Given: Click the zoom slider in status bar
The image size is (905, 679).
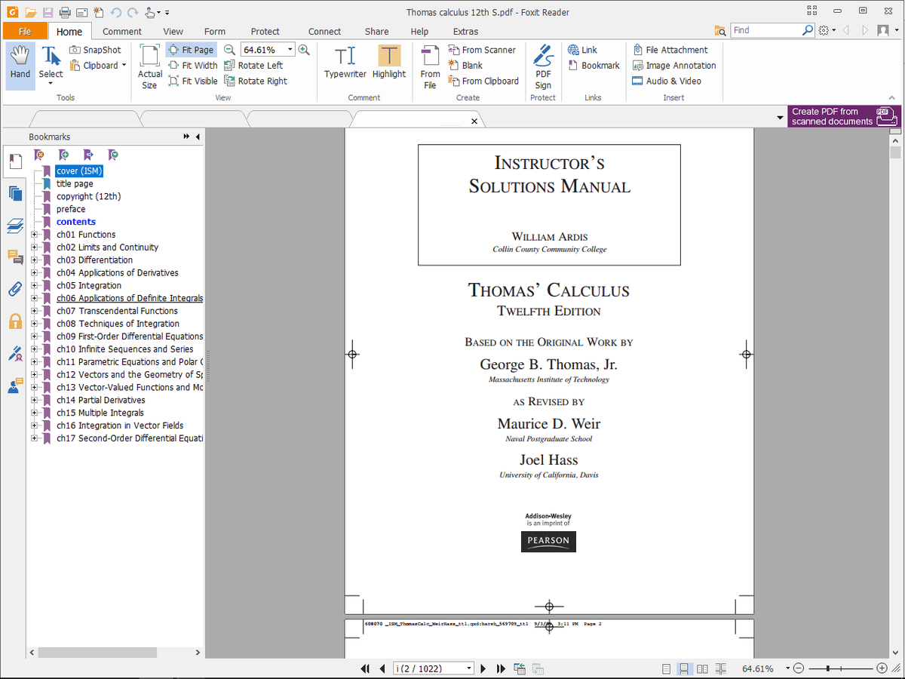Looking at the screenshot, I should coord(830,668).
